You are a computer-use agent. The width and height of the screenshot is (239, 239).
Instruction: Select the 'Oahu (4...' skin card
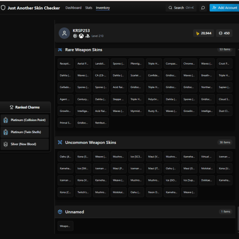[x=65, y=157]
